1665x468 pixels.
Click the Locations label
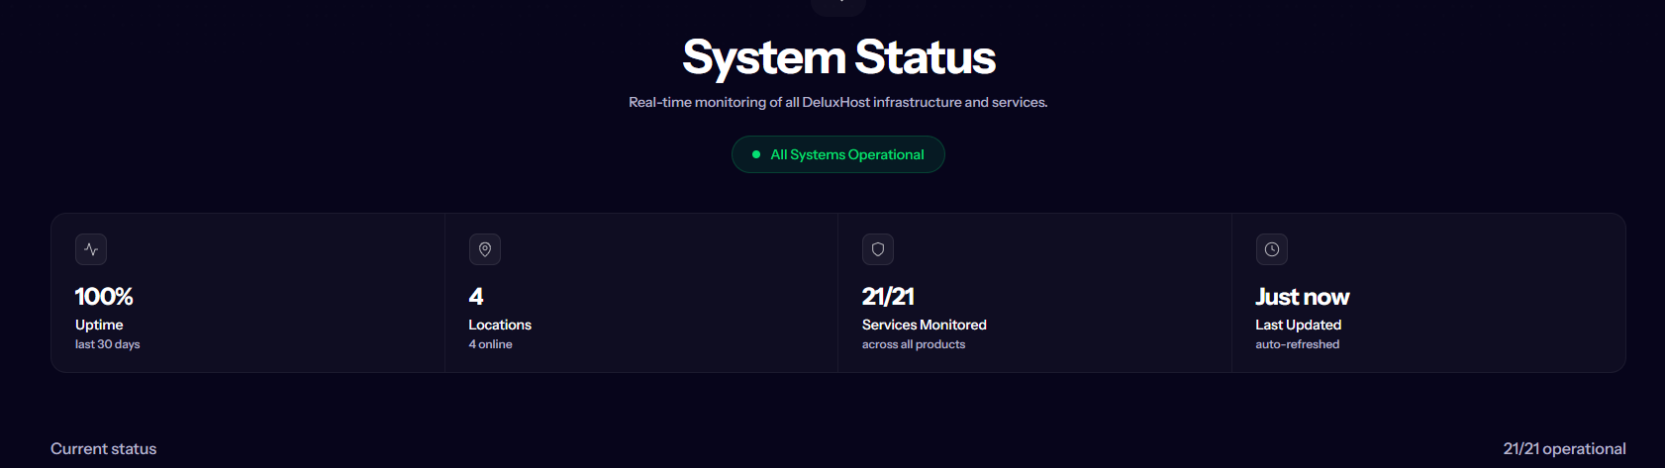coord(500,325)
